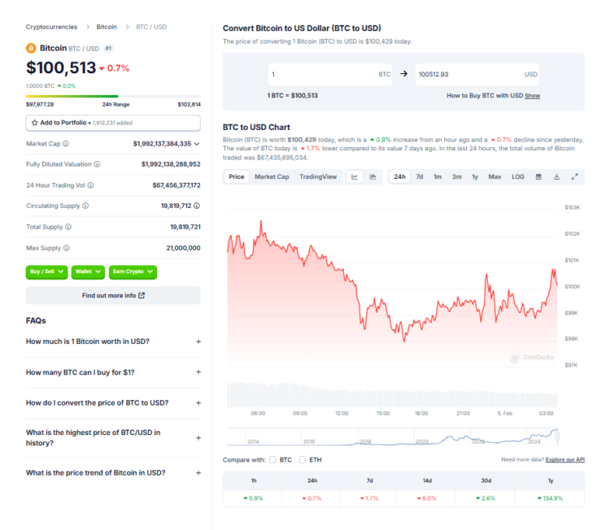This screenshot has width=610, height=530.
Task: Open Total Supply info icon
Action: point(68,227)
